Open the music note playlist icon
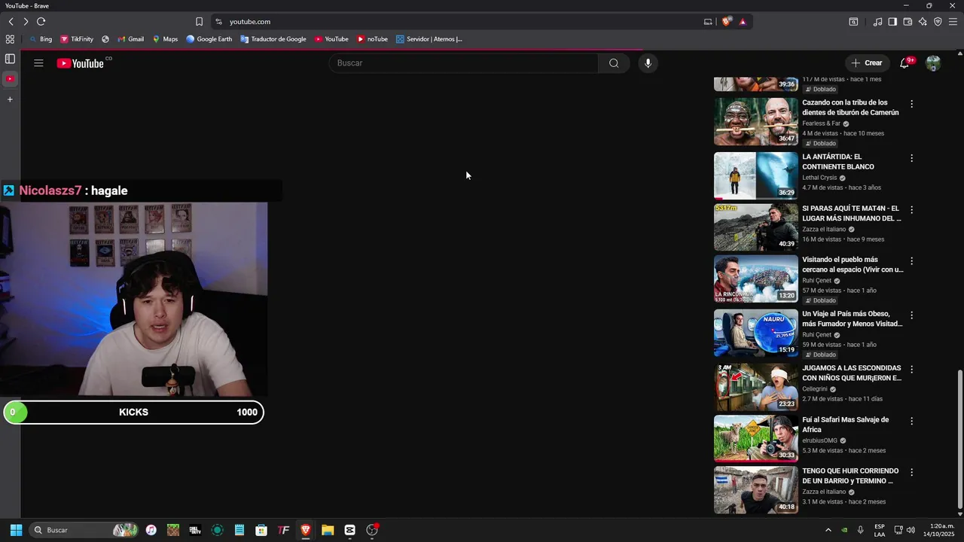Image resolution: width=964 pixels, height=542 pixels. 877,22
